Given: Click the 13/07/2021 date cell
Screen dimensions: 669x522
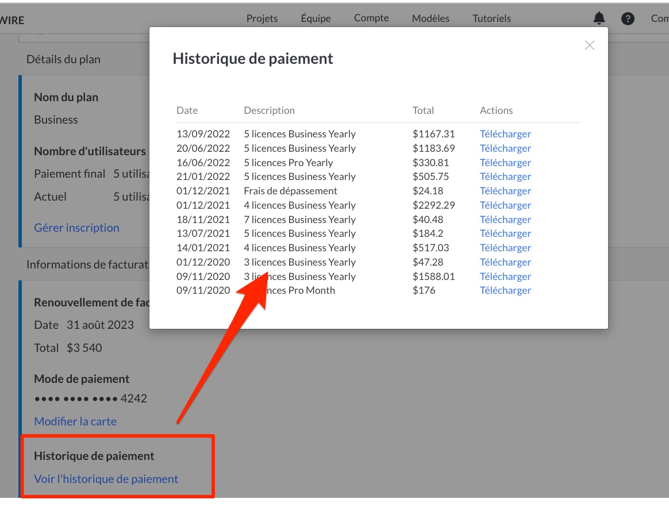Looking at the screenshot, I should point(203,233).
